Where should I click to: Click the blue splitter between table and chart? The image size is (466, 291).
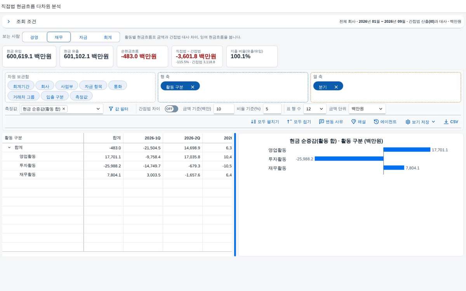point(235,195)
